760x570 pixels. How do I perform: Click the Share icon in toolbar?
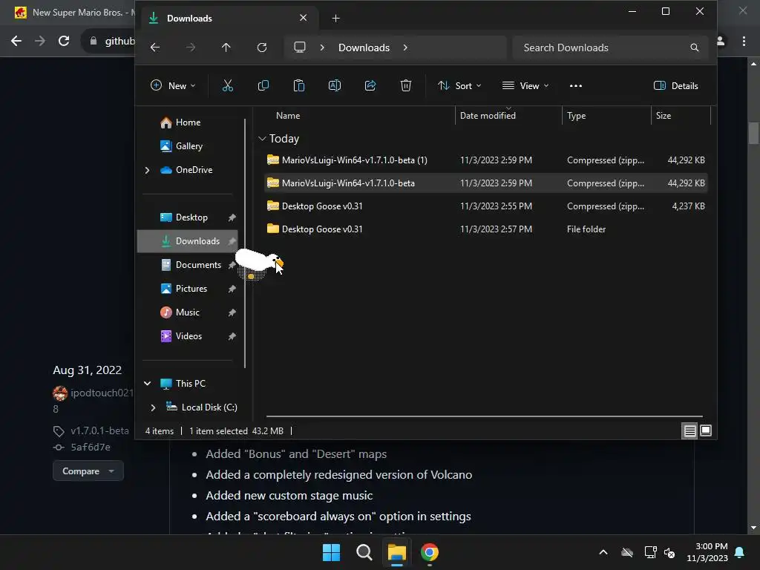370,86
